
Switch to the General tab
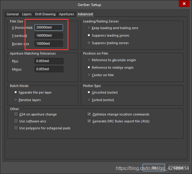13,14
